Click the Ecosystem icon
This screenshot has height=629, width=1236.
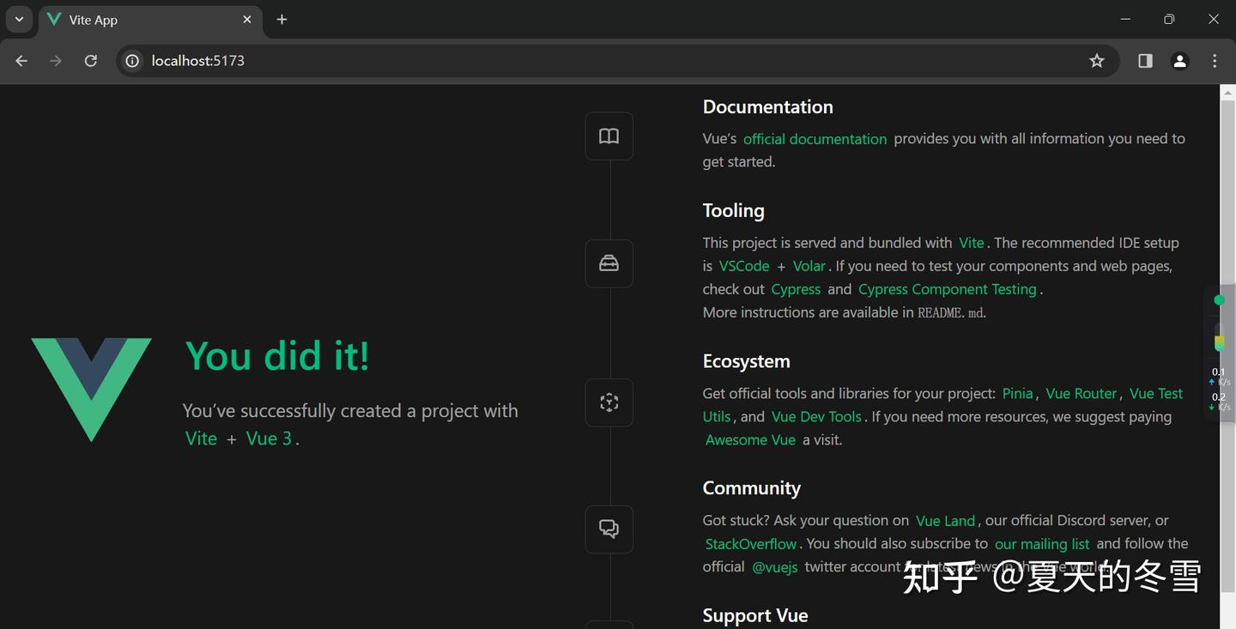click(609, 402)
